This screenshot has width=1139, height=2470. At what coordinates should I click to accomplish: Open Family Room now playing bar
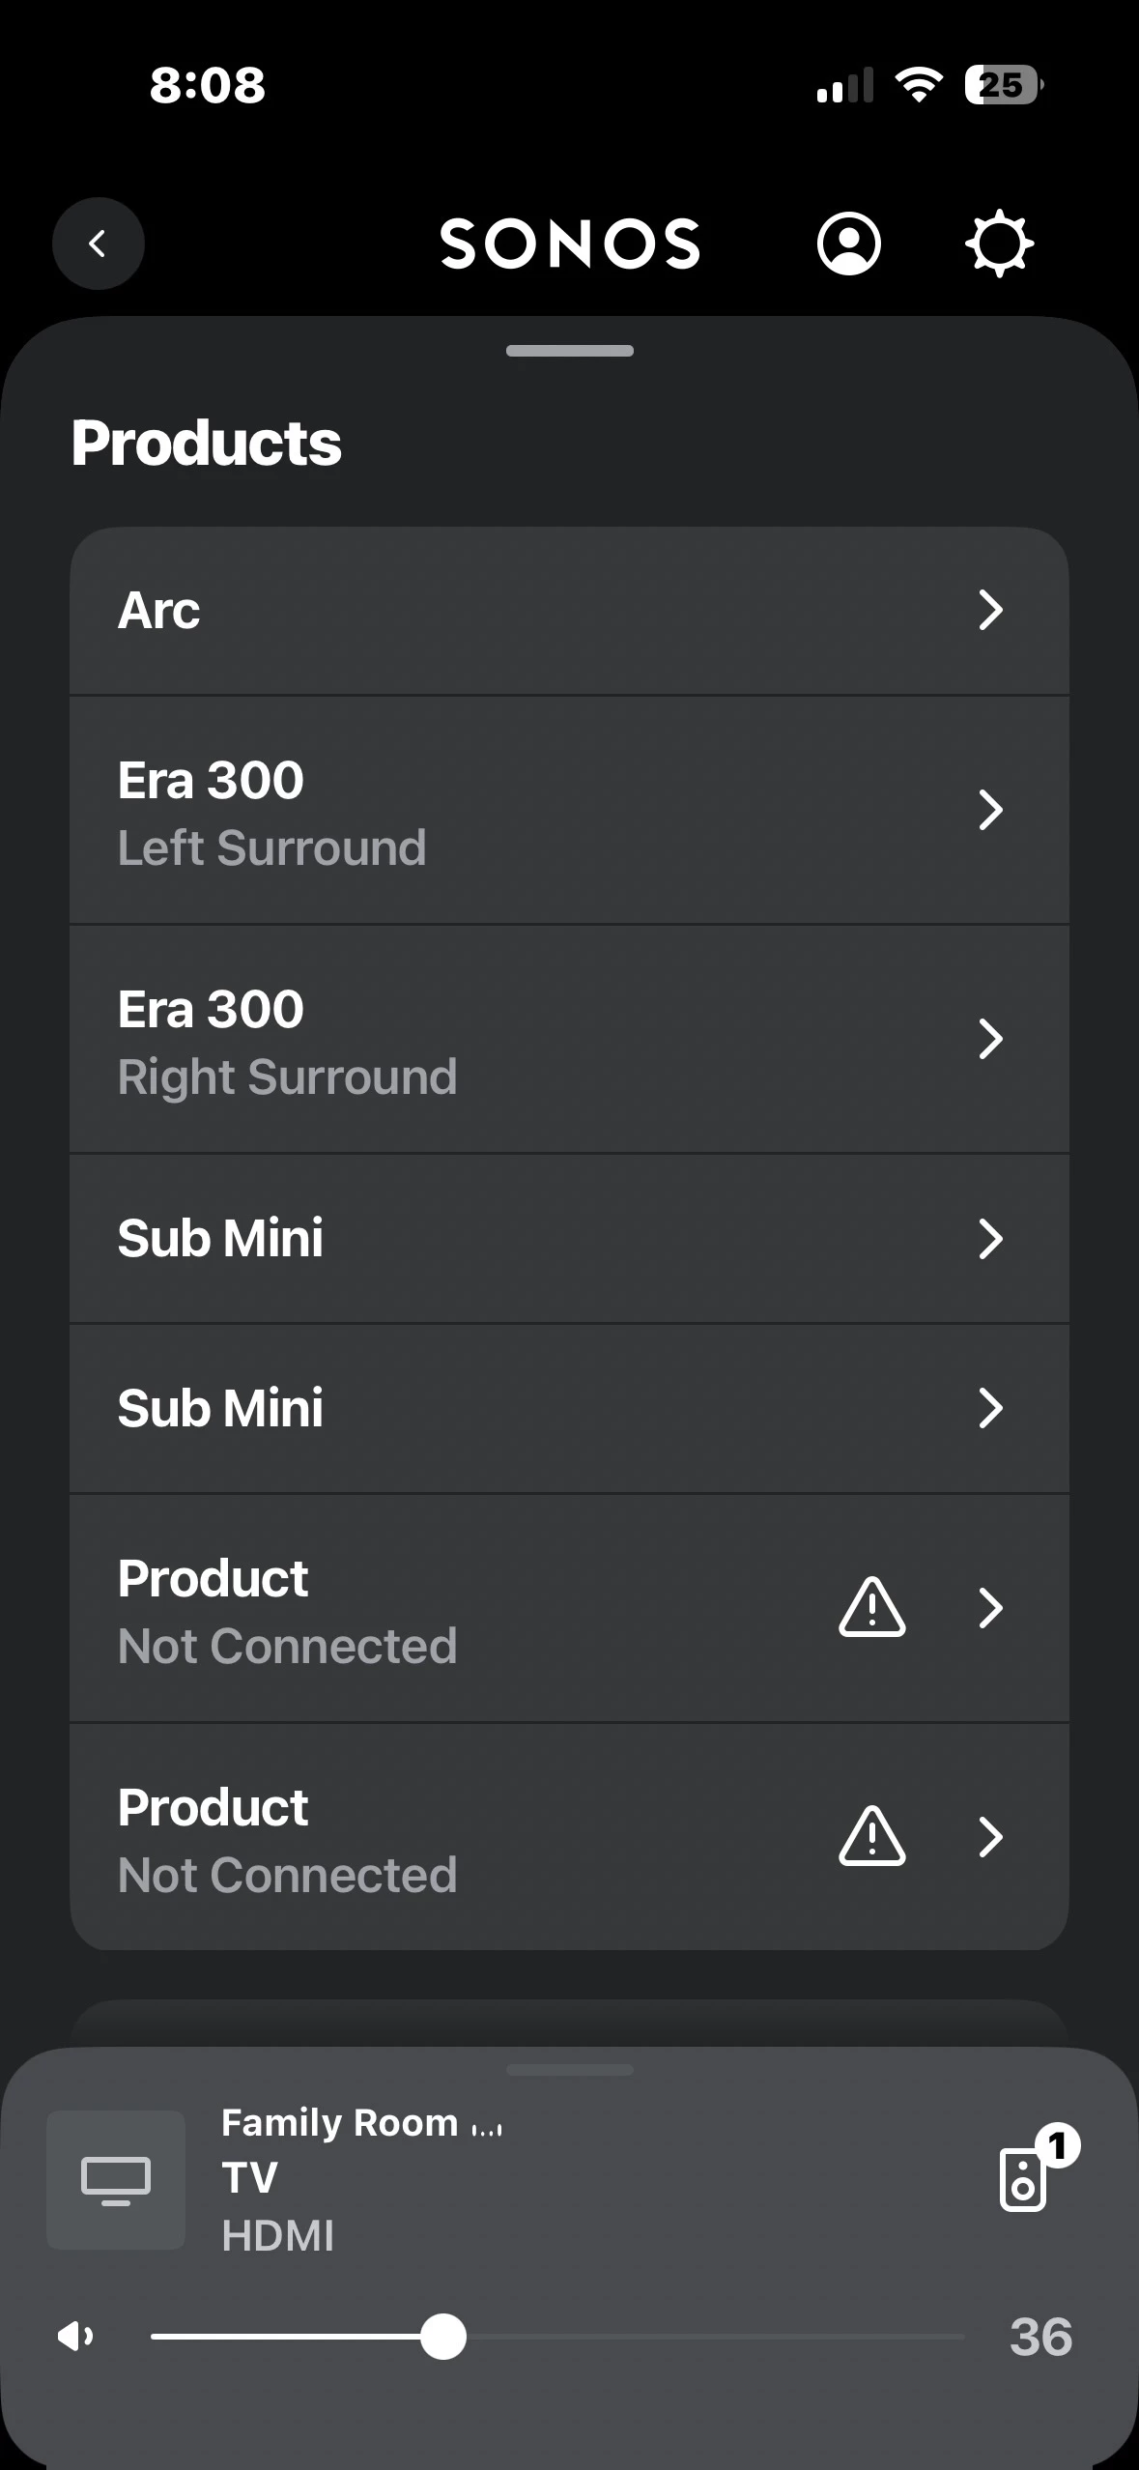(580, 2178)
